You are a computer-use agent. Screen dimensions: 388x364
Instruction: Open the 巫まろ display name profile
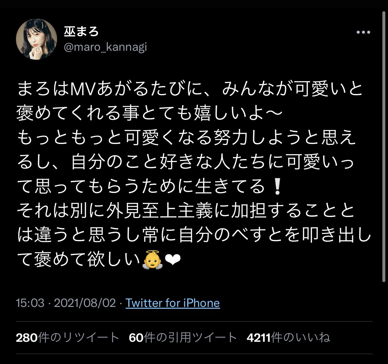pyautogui.click(x=81, y=32)
